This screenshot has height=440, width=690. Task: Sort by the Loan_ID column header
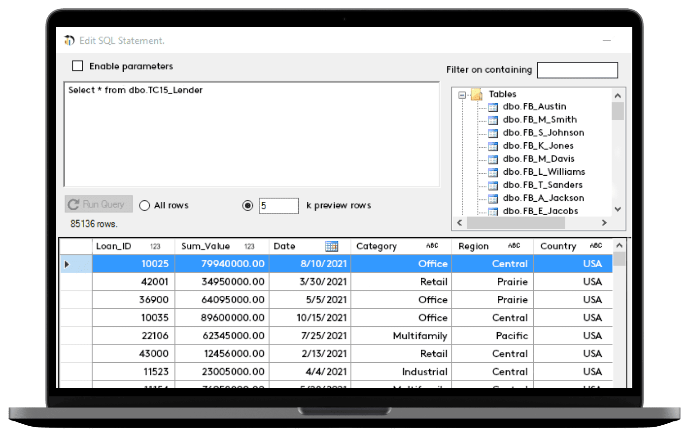[x=114, y=246]
